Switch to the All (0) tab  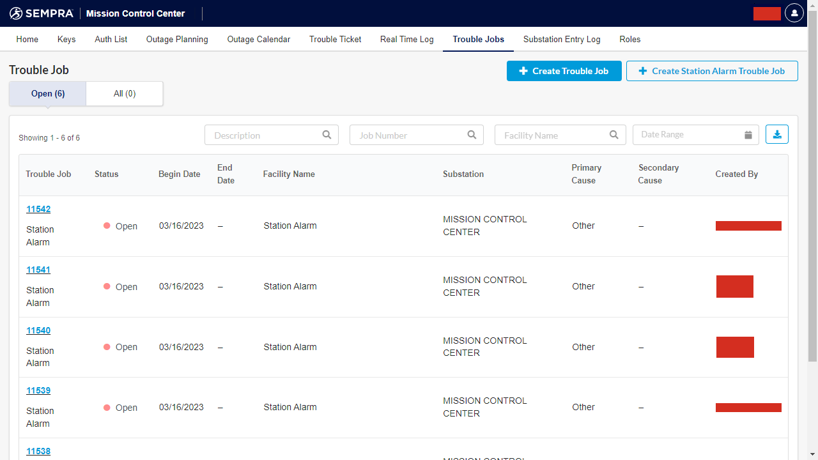pos(125,94)
